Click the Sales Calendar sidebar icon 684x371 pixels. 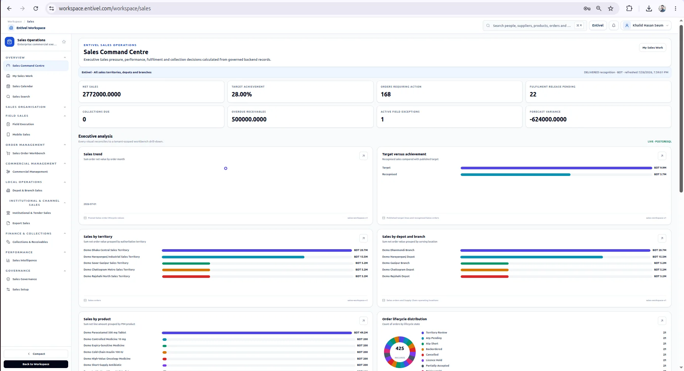click(x=8, y=86)
